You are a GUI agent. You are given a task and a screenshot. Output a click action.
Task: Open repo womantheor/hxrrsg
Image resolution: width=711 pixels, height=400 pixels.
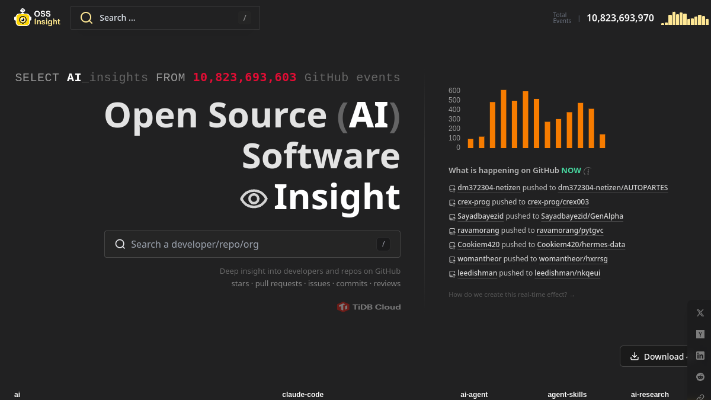(x=574, y=259)
